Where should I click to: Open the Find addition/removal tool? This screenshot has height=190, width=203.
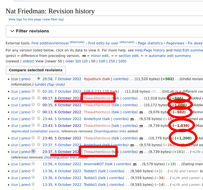pos(50,43)
